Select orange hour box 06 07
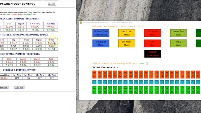Image resolution: width=201 pixels, height=113 pixels. 126,74
